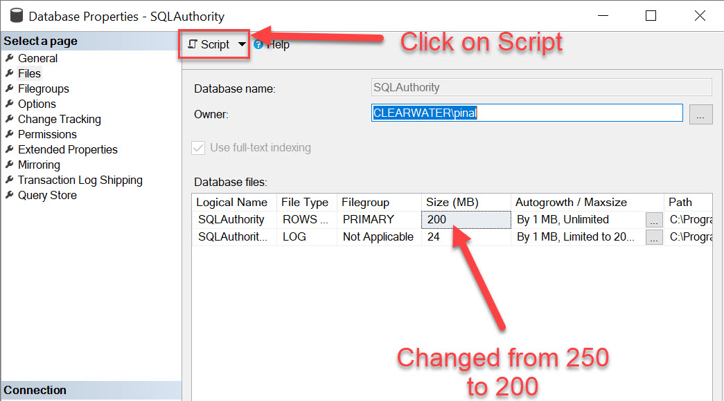Close the Database Properties window
724x401 pixels.
point(700,16)
